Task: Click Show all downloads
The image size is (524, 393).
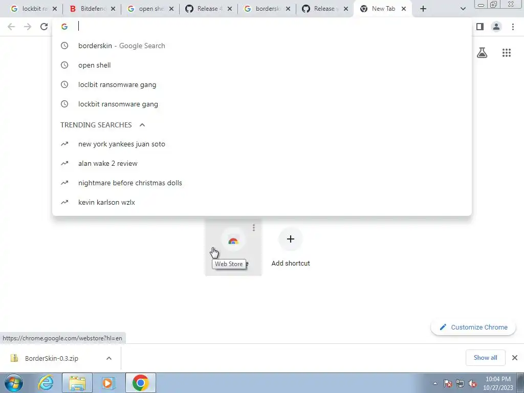Action: [485, 358]
